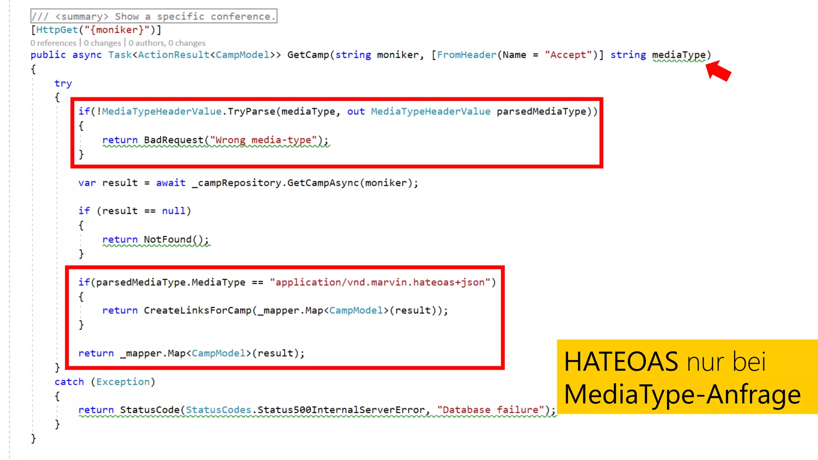Click the 'result == null' condition

144,211
